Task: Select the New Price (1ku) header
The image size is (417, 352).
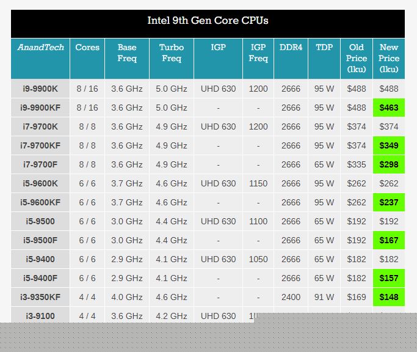Action: (x=389, y=58)
